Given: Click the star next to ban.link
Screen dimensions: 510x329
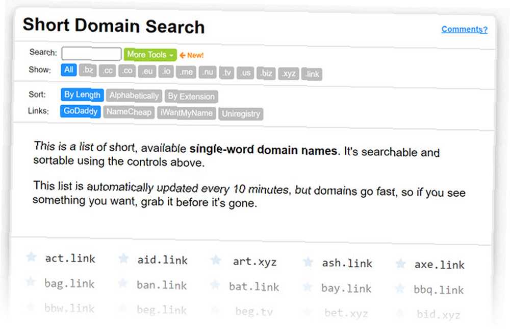Looking at the screenshot, I should point(123,283).
